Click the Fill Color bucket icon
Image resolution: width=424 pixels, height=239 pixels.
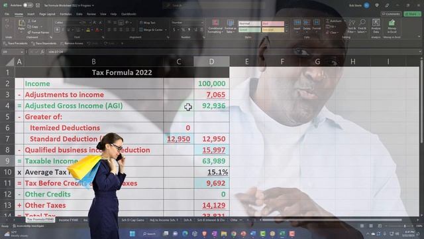click(88, 30)
